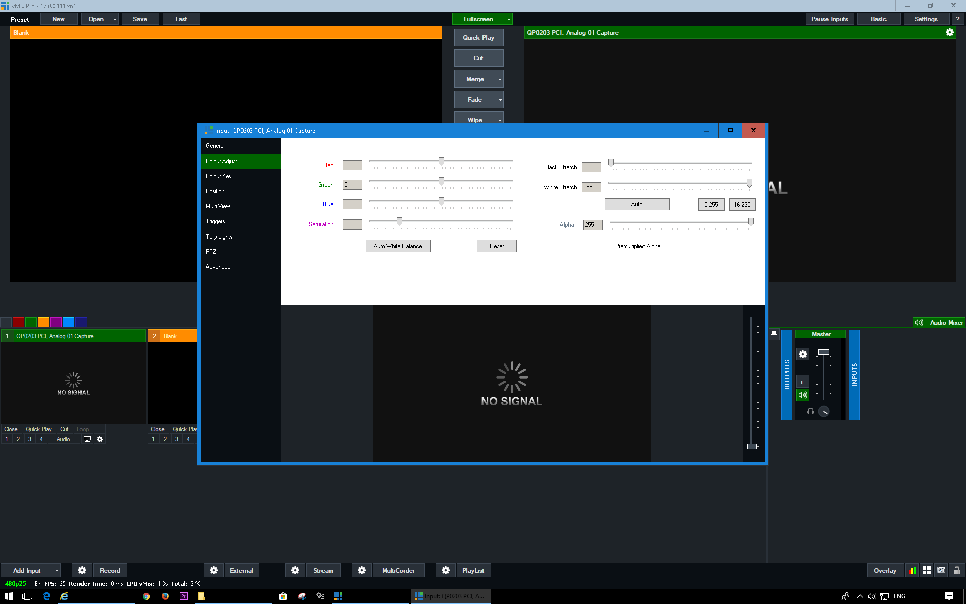Open the statistics bars icon

(912, 570)
